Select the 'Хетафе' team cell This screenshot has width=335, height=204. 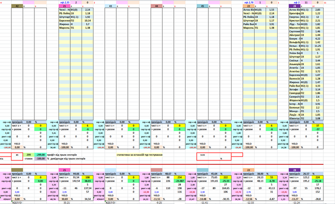point(295,90)
